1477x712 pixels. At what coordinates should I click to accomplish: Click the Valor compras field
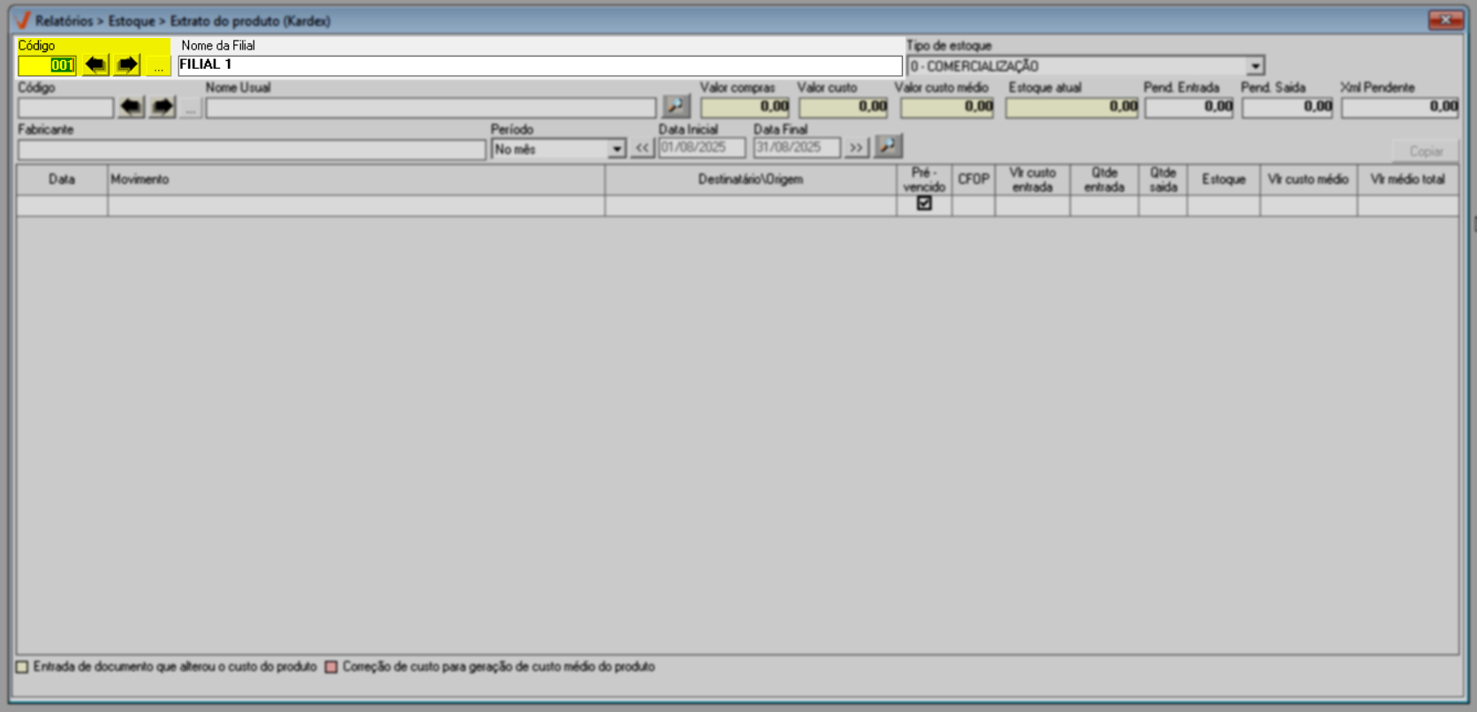point(746,107)
